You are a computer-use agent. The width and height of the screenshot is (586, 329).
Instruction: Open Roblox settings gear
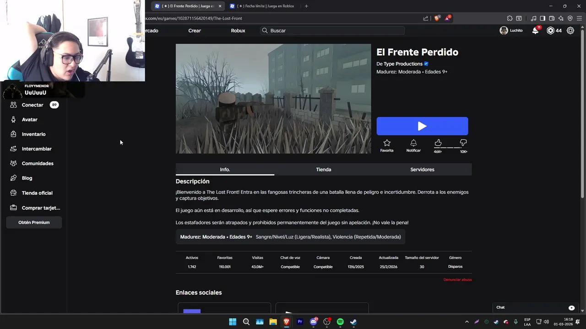click(570, 31)
